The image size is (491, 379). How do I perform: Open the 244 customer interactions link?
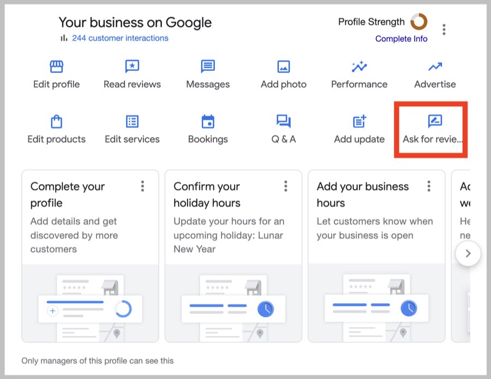pyautogui.click(x=120, y=38)
